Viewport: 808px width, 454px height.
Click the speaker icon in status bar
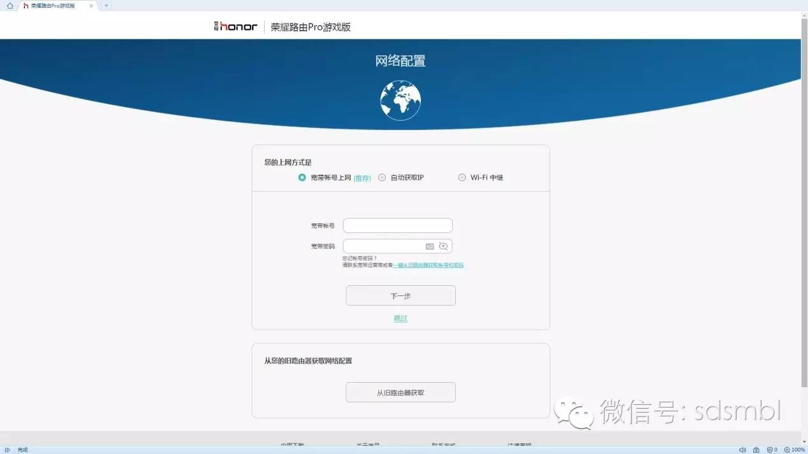[743, 450]
